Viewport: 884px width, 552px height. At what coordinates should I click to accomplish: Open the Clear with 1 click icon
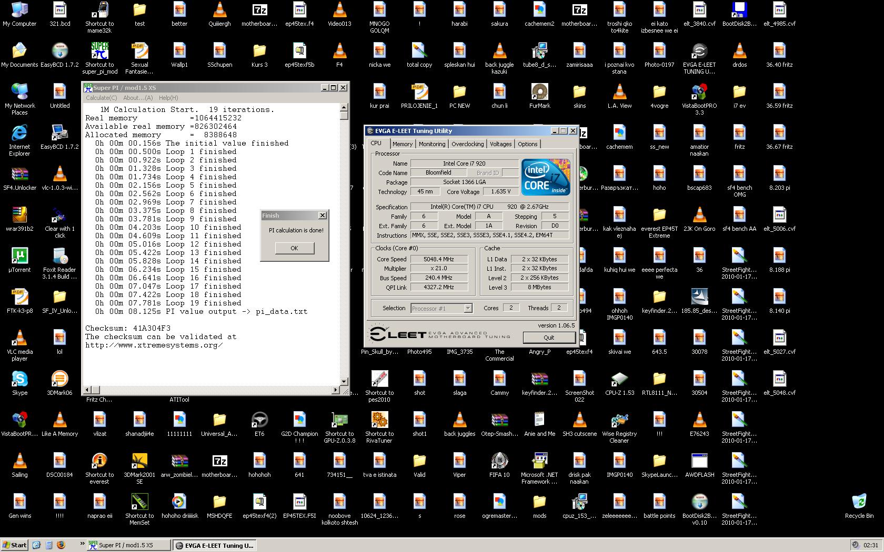tap(59, 222)
